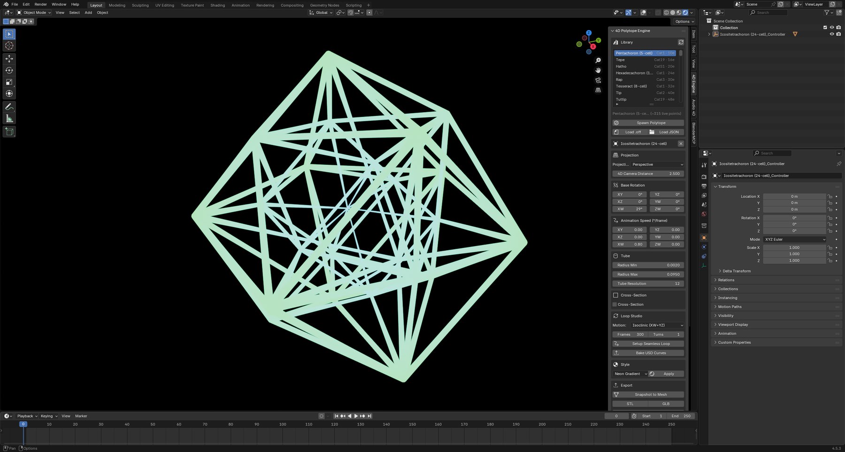Open the Render menu
This screenshot has height=452, width=845.
click(41, 4)
